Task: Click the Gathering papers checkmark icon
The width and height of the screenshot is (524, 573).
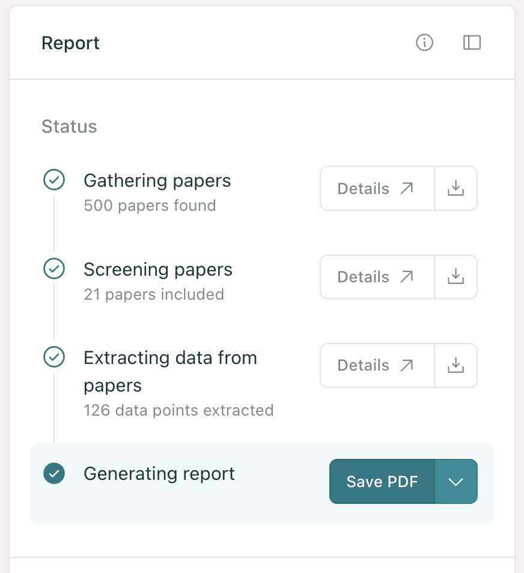Action: pyautogui.click(x=54, y=180)
